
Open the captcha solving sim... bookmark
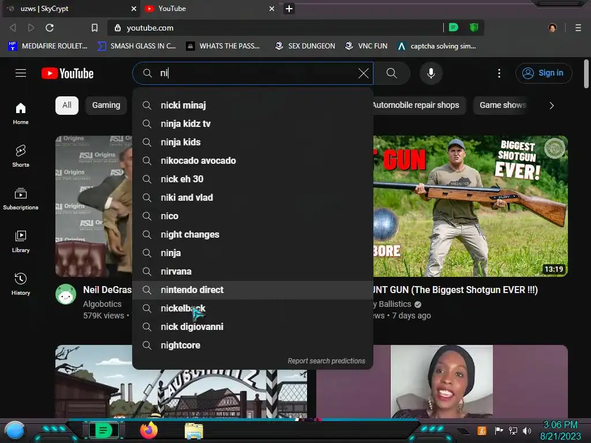click(437, 46)
